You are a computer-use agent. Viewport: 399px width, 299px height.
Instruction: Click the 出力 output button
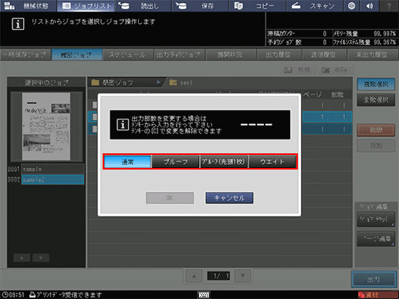pos(374,279)
